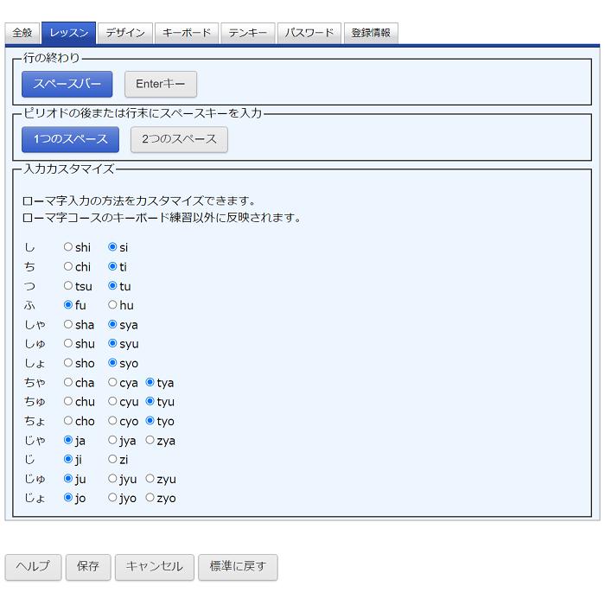The height and width of the screenshot is (605, 605).
Task: Go to the テンキー tab
Action: click(x=248, y=33)
